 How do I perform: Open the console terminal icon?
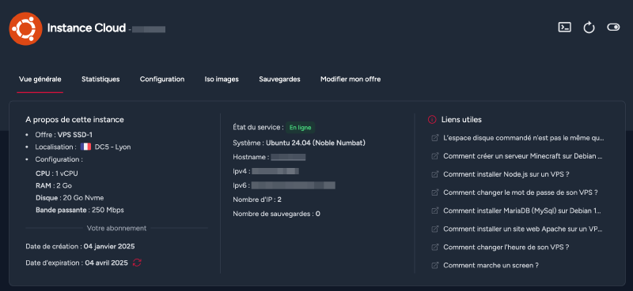pos(564,28)
